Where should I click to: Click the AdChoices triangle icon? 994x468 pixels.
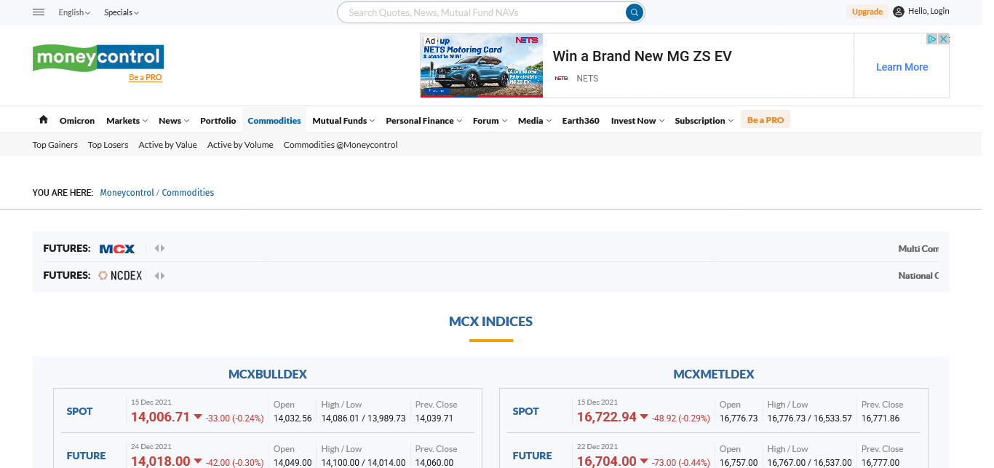pos(931,39)
